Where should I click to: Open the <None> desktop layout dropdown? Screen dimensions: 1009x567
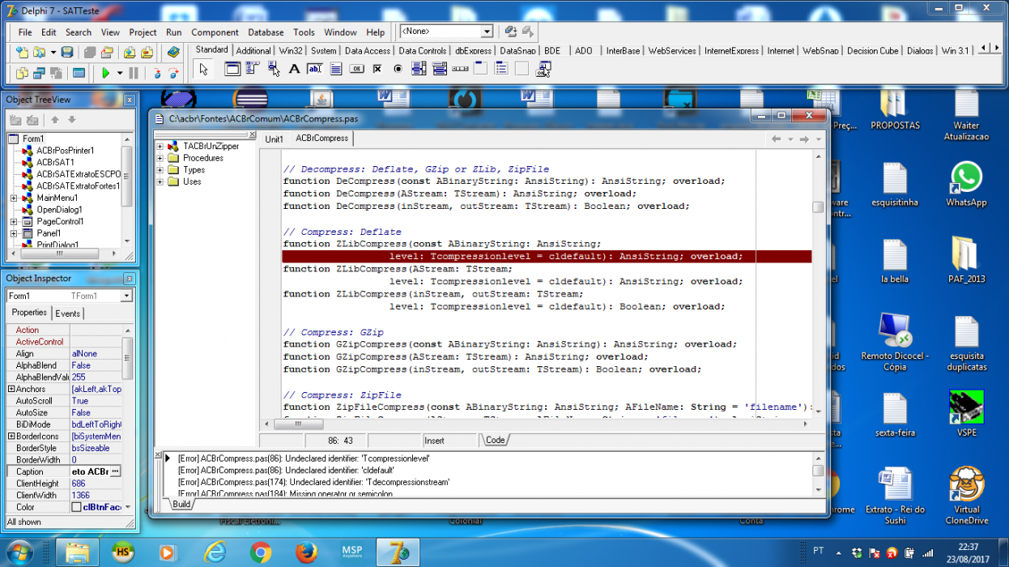[x=487, y=32]
